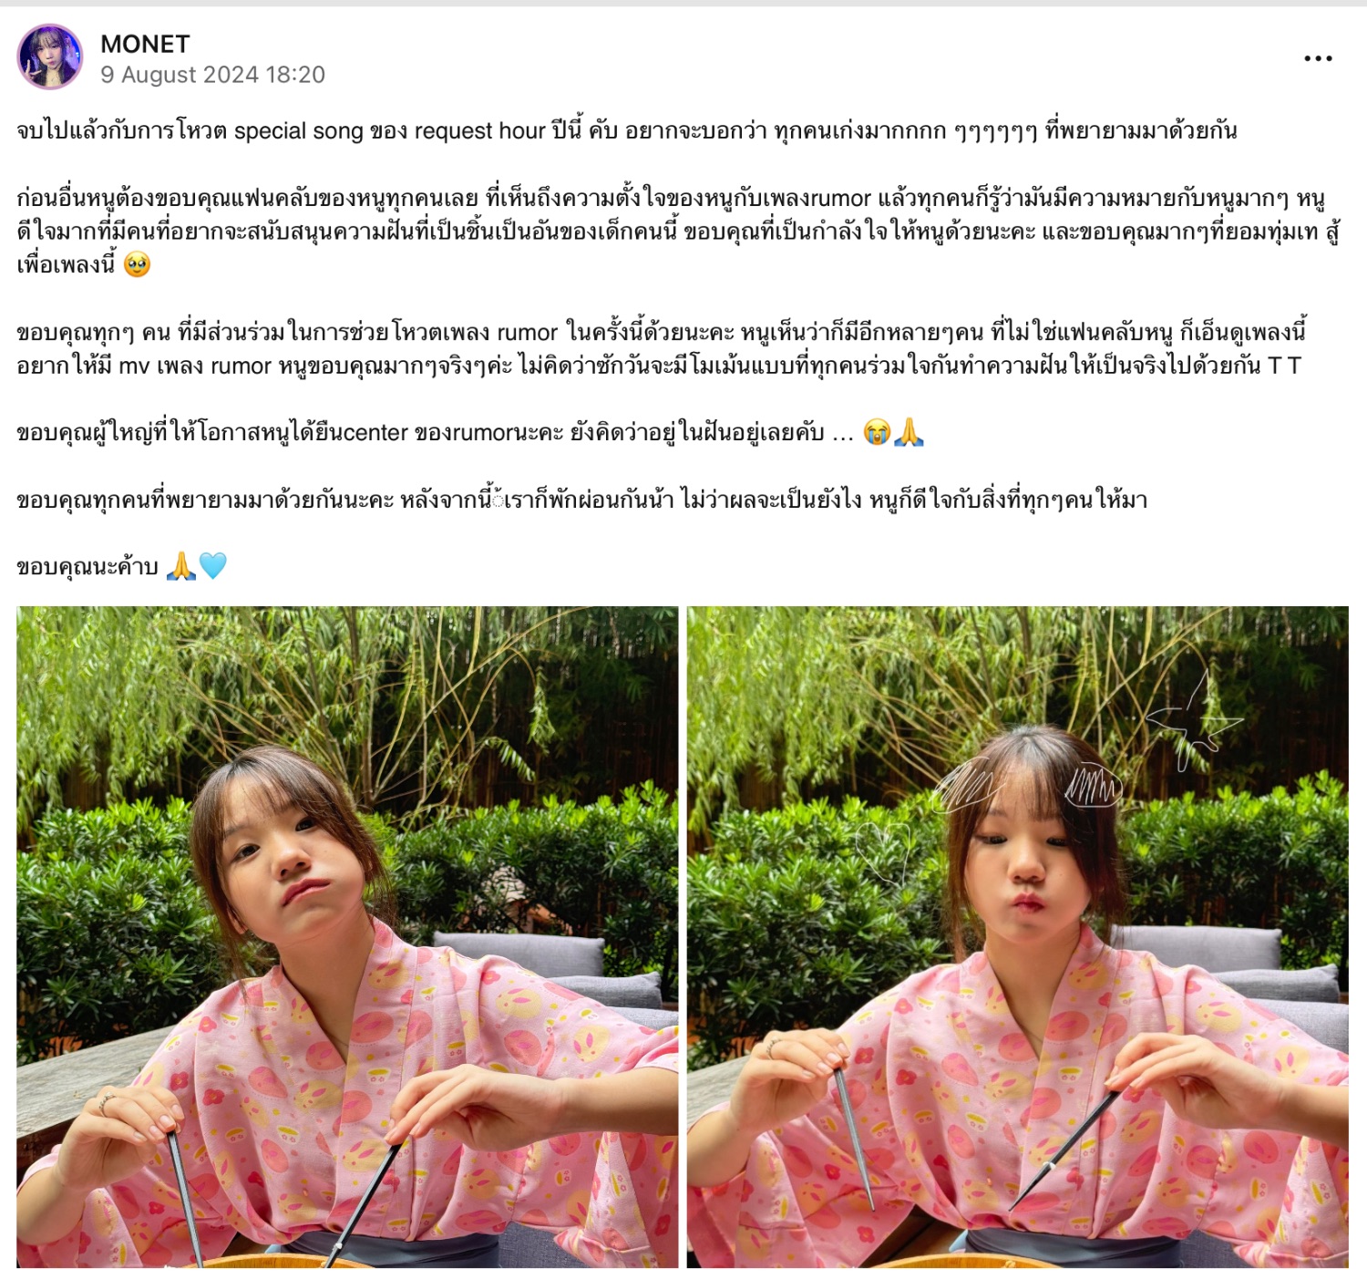
Task: Click the "mv" text in the post
Action: pos(134,366)
